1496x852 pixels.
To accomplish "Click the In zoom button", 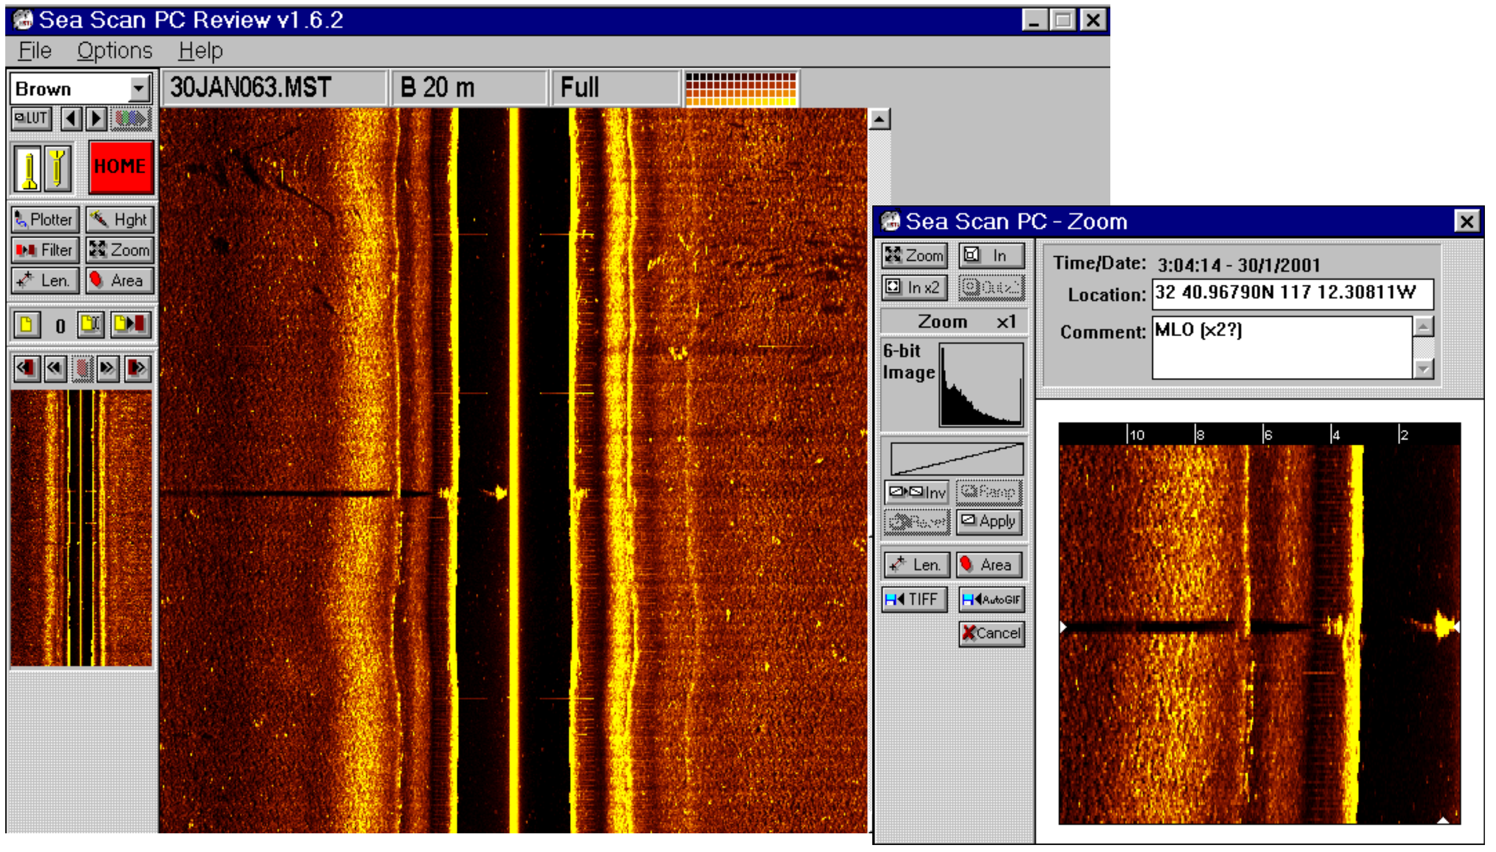I will click(991, 256).
